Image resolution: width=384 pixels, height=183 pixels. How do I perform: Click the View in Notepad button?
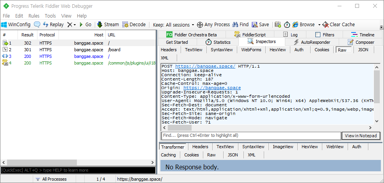[x=361, y=136]
